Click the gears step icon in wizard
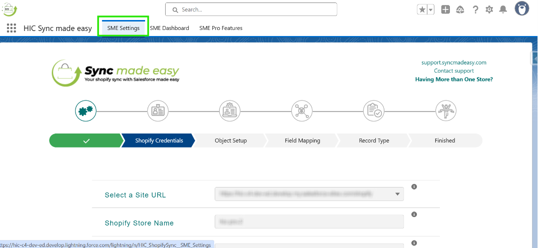 tap(86, 111)
